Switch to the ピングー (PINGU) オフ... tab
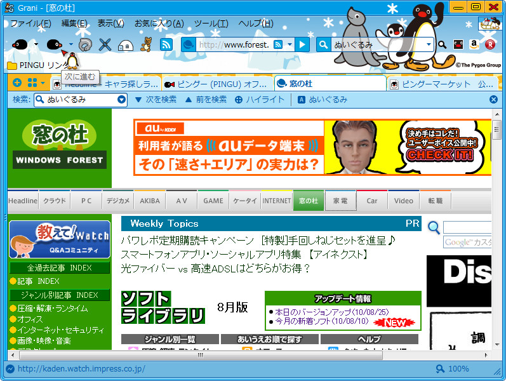Image resolution: width=506 pixels, height=381 pixels. pyautogui.click(x=218, y=84)
